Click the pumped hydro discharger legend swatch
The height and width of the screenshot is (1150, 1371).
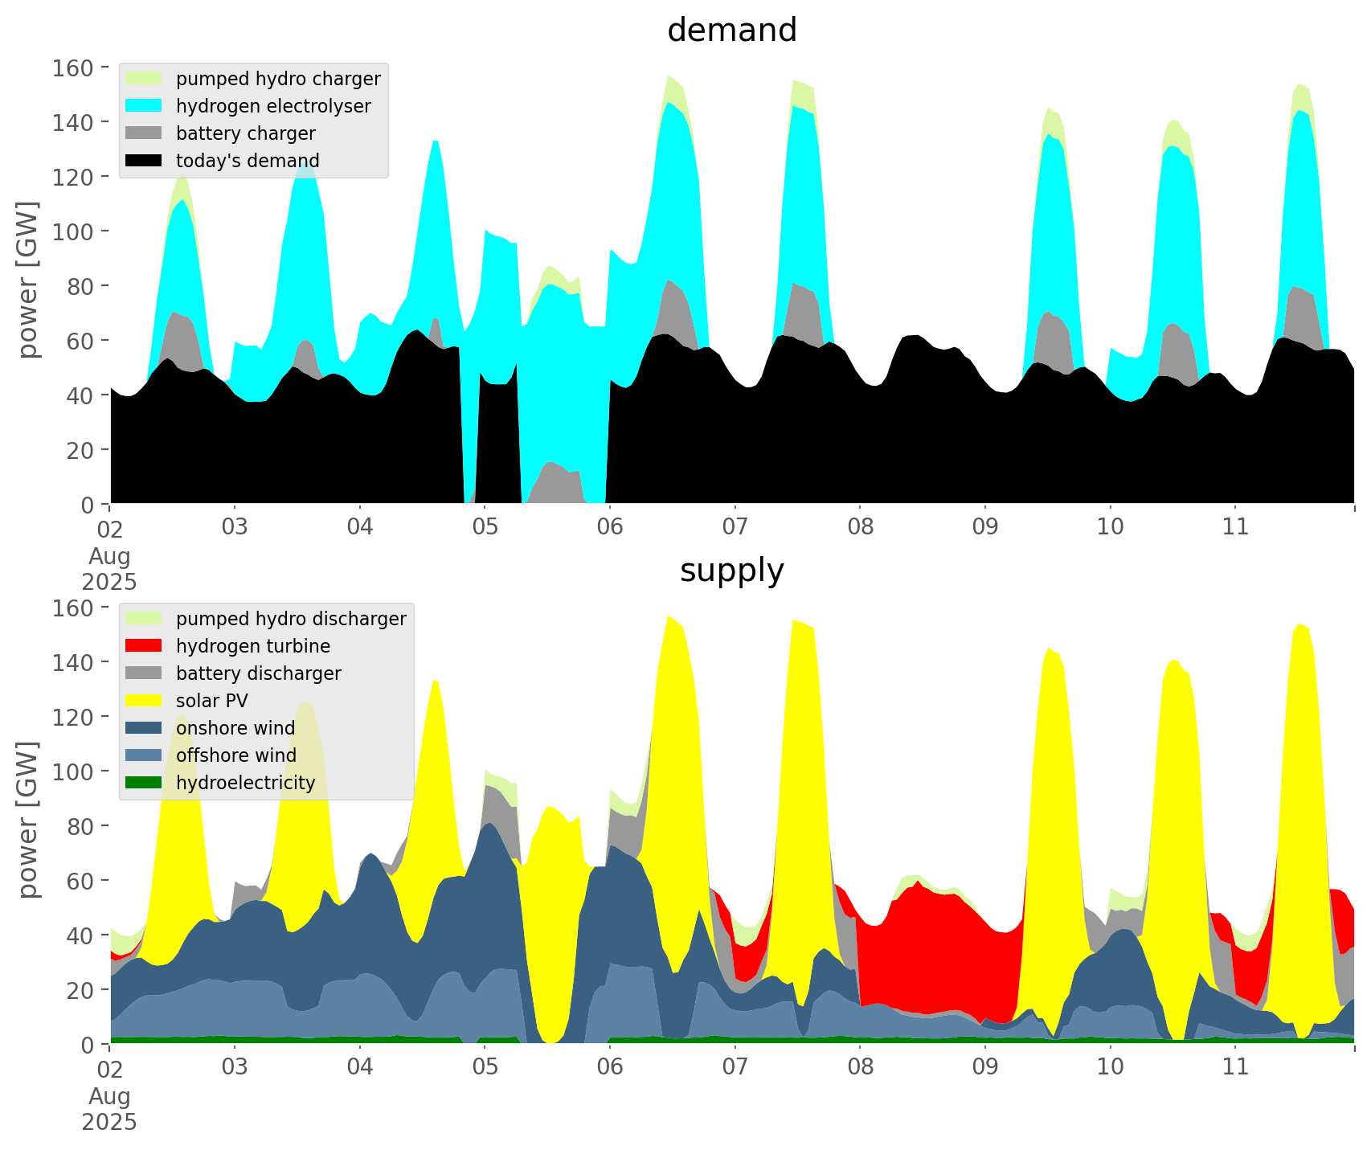(x=144, y=619)
